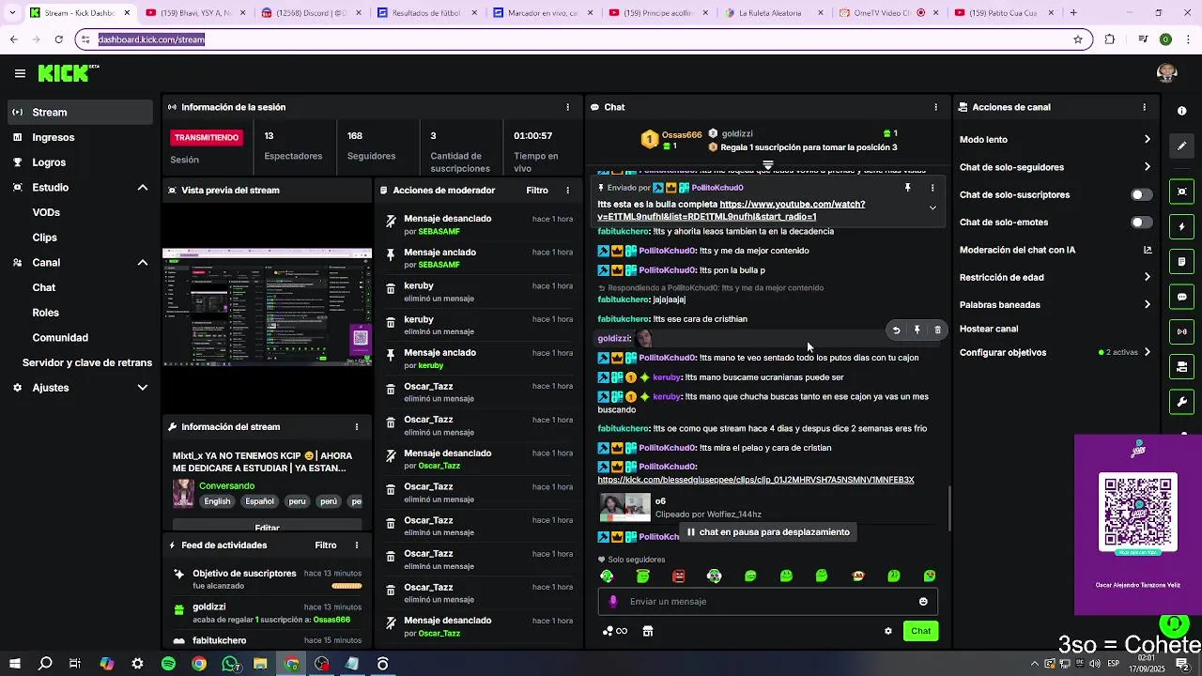Click the browser address bar

(582, 39)
